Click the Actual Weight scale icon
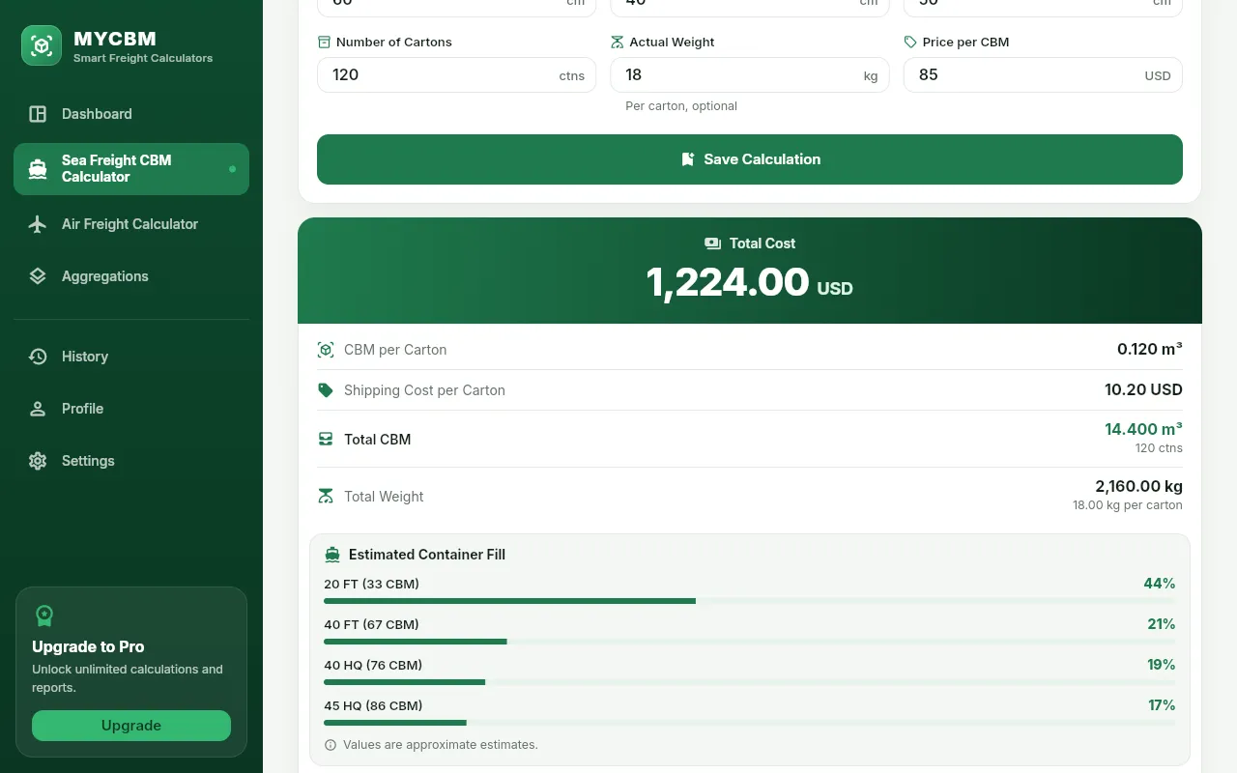1237x773 pixels. click(618, 43)
